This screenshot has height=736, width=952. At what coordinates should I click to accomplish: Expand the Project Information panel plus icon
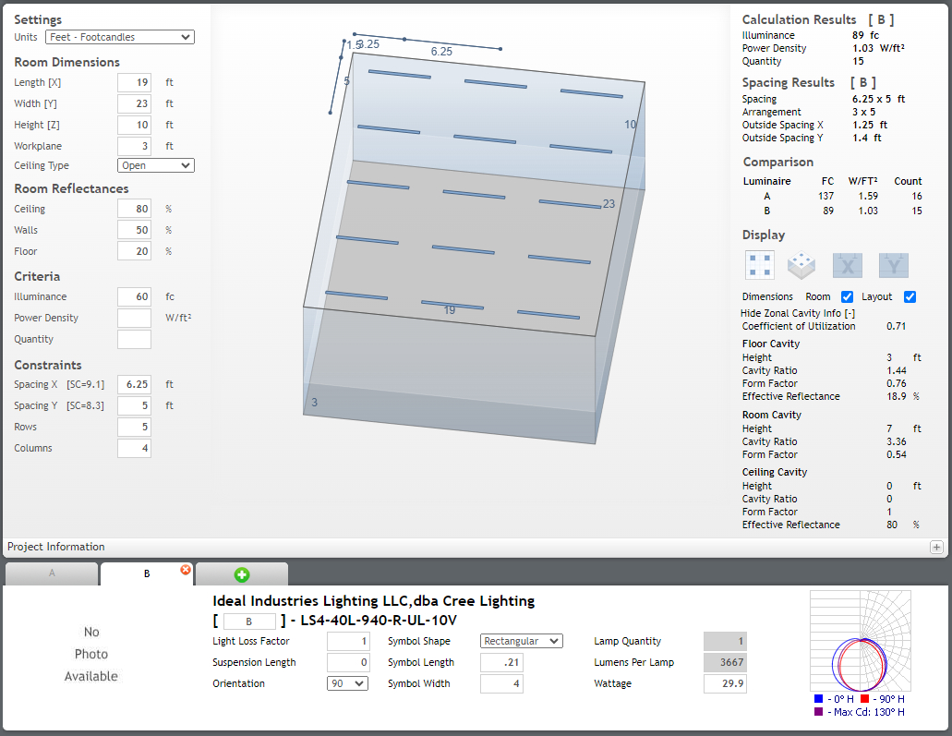935,547
